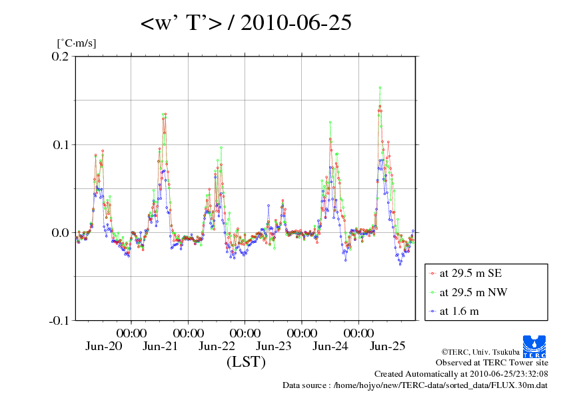This screenshot has width=561, height=396.
Task: Click "Observed at TERC Tower site" text
Action: [492, 363]
